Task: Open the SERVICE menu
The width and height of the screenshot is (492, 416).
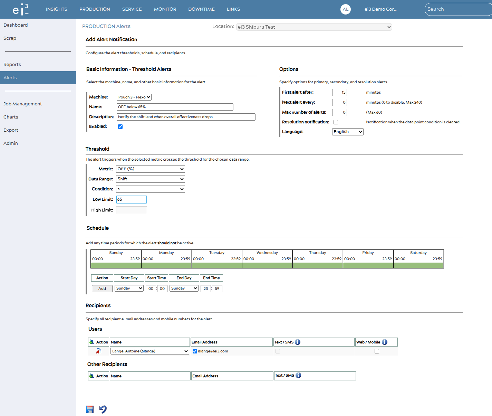Action: point(132,9)
